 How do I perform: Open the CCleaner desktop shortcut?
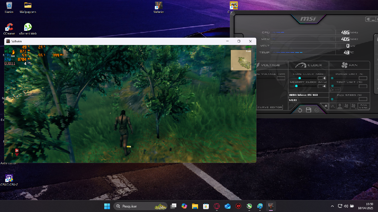pyautogui.click(x=9, y=29)
